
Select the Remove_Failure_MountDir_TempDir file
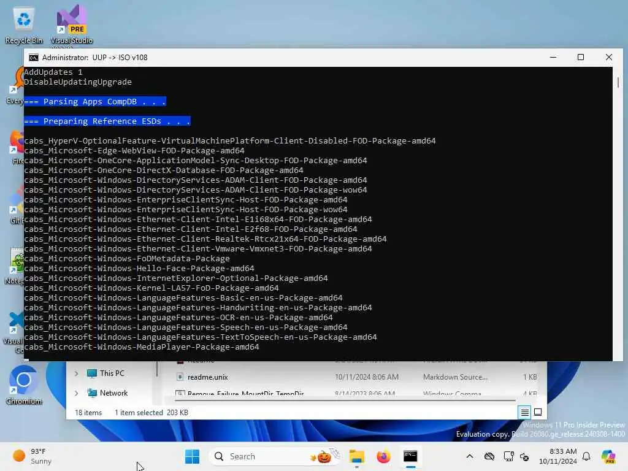click(x=245, y=393)
